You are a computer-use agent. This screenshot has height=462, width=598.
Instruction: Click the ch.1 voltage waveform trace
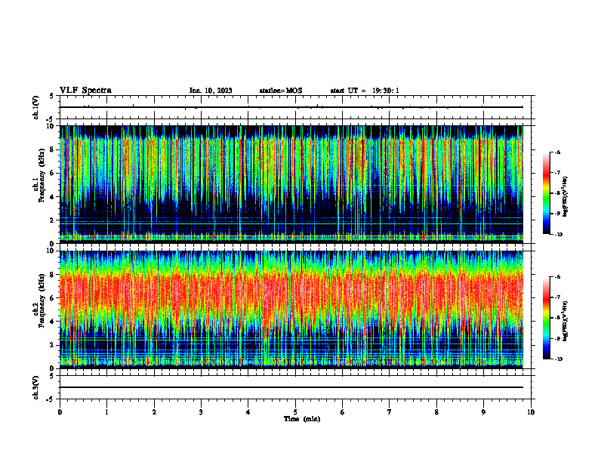click(291, 107)
